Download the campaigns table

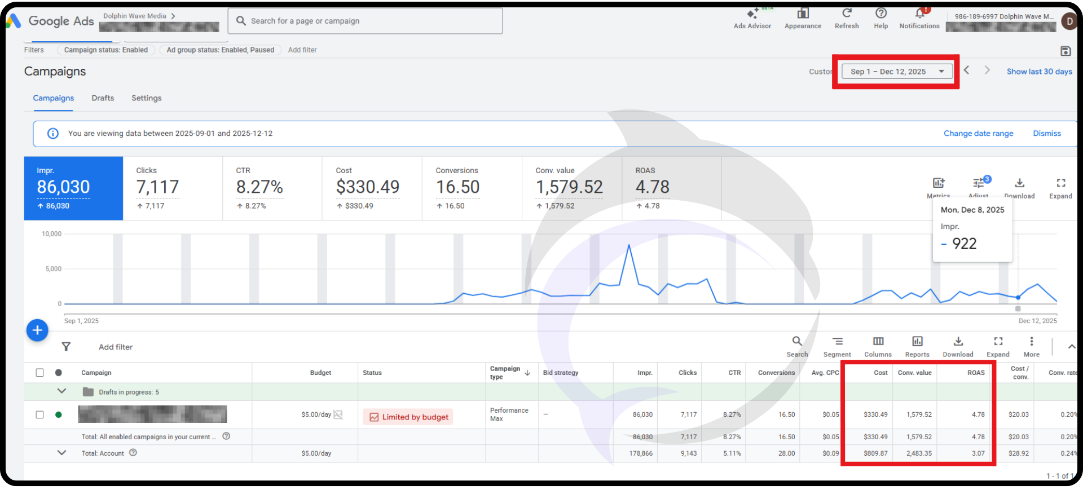958,346
